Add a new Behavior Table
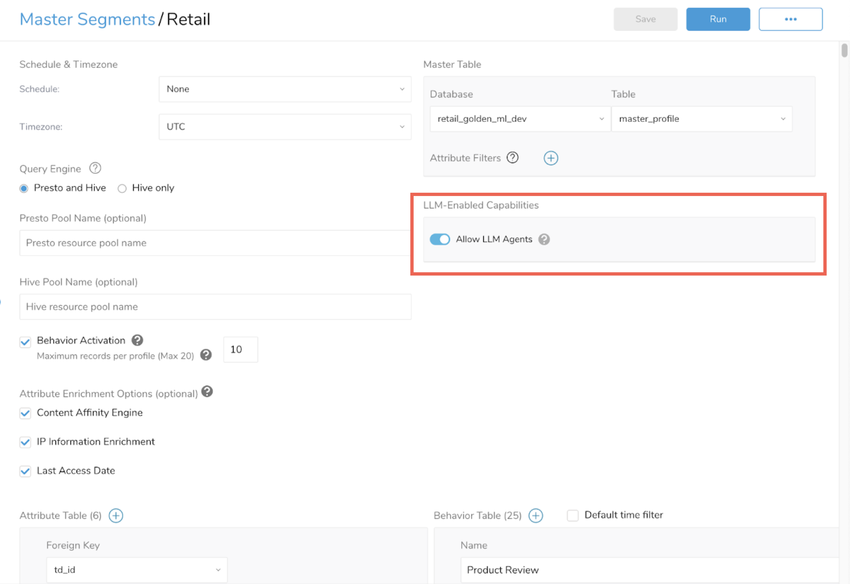 535,516
